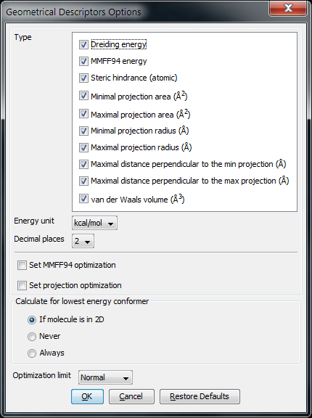This screenshot has height=418, width=312.
Task: Toggle Maximal projection radius checkbox
Action: 83,147
